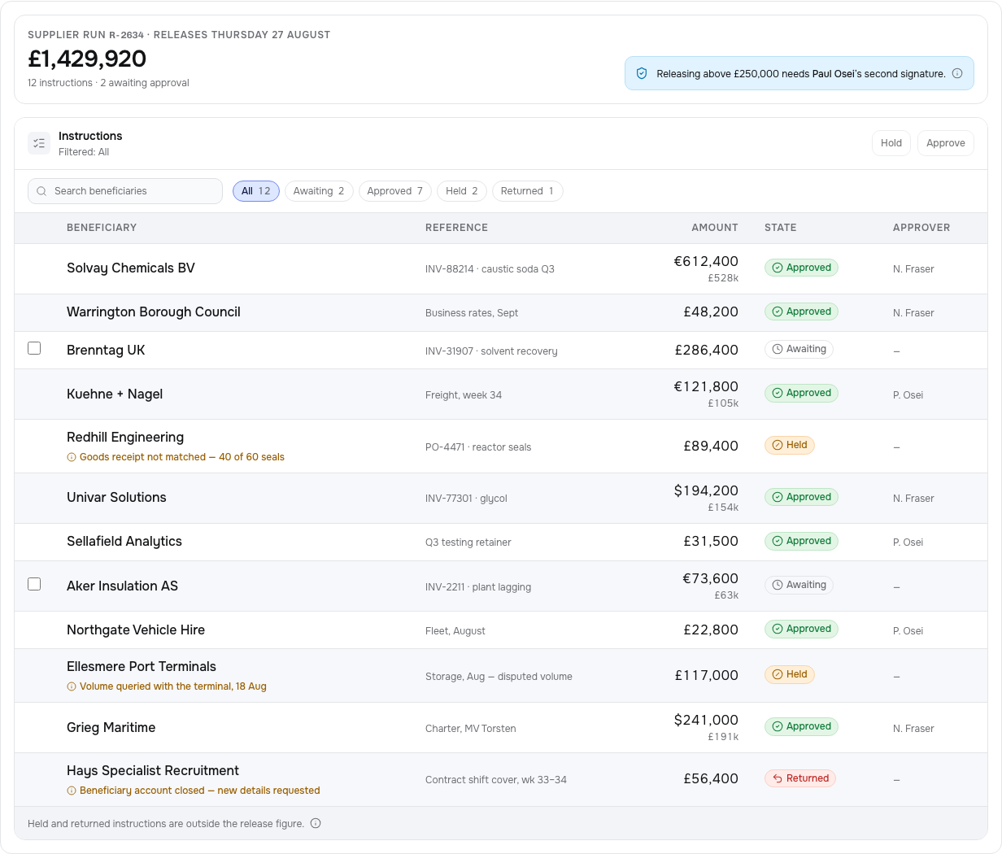
Task: Open Kuehne + Nagel beneficiary
Action: (x=115, y=394)
